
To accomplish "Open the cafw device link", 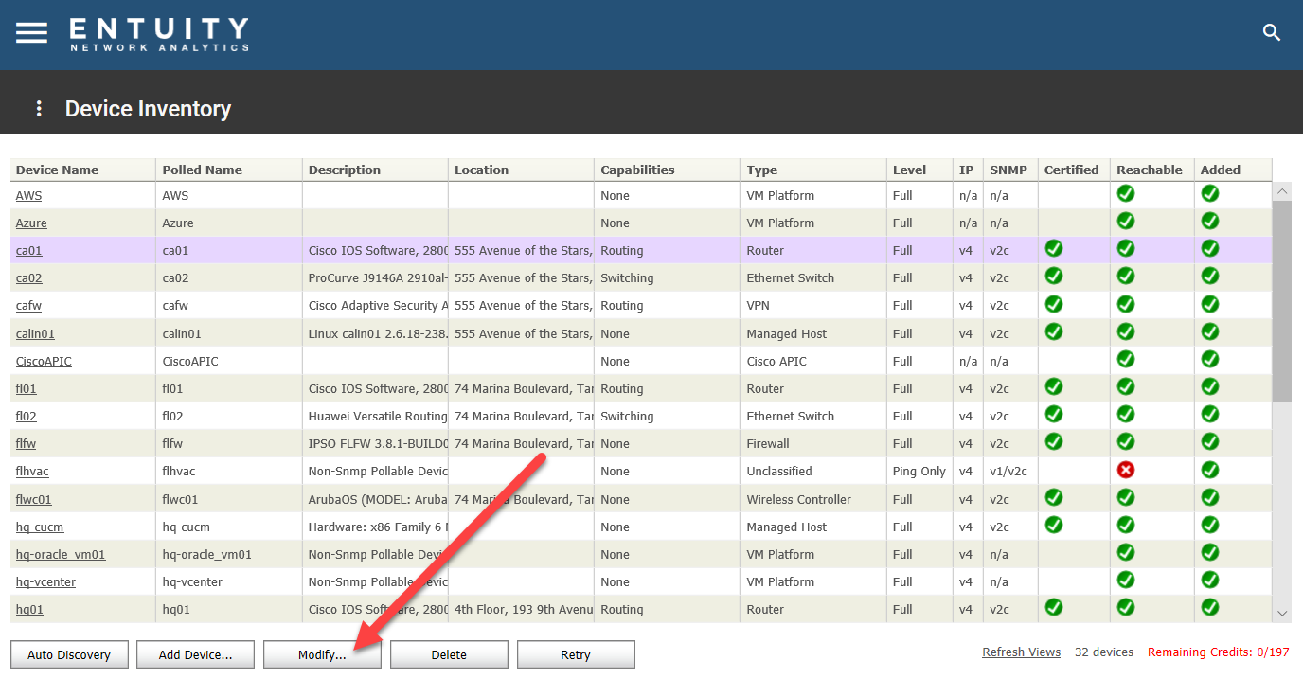I will 28,306.
